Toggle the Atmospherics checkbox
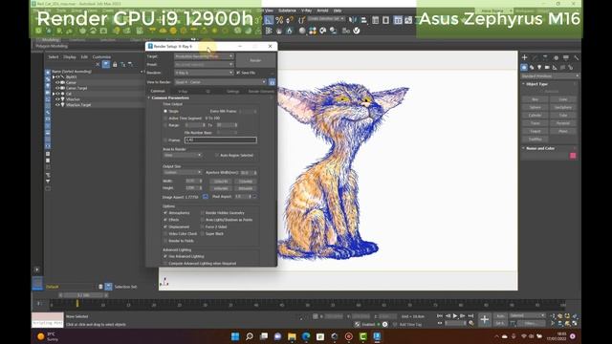Viewport: 612px width, 344px height. click(165, 213)
